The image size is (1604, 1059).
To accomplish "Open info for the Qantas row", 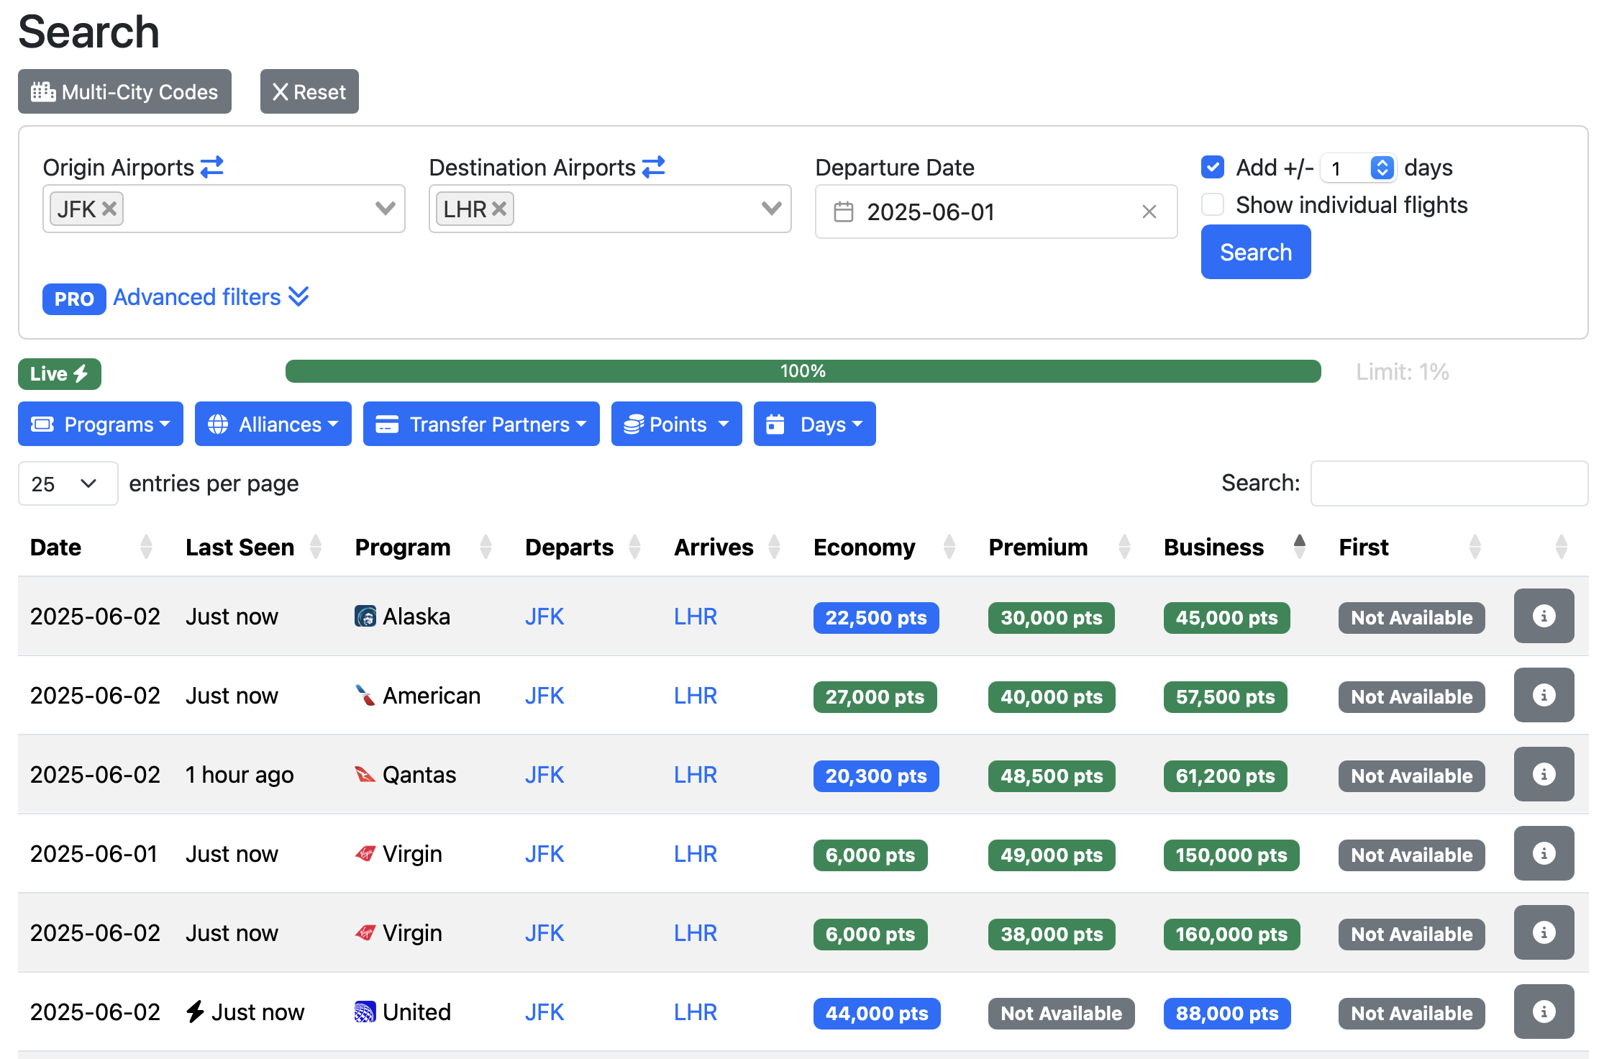I will tap(1544, 774).
